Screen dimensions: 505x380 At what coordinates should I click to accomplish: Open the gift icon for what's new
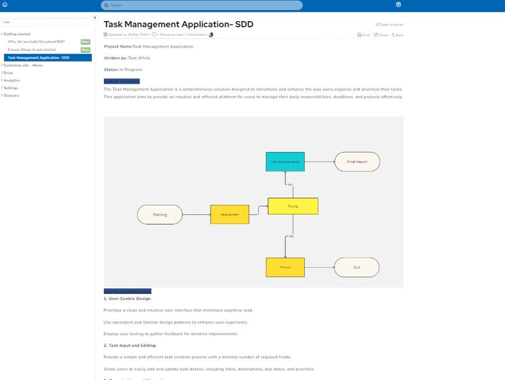[398, 5]
